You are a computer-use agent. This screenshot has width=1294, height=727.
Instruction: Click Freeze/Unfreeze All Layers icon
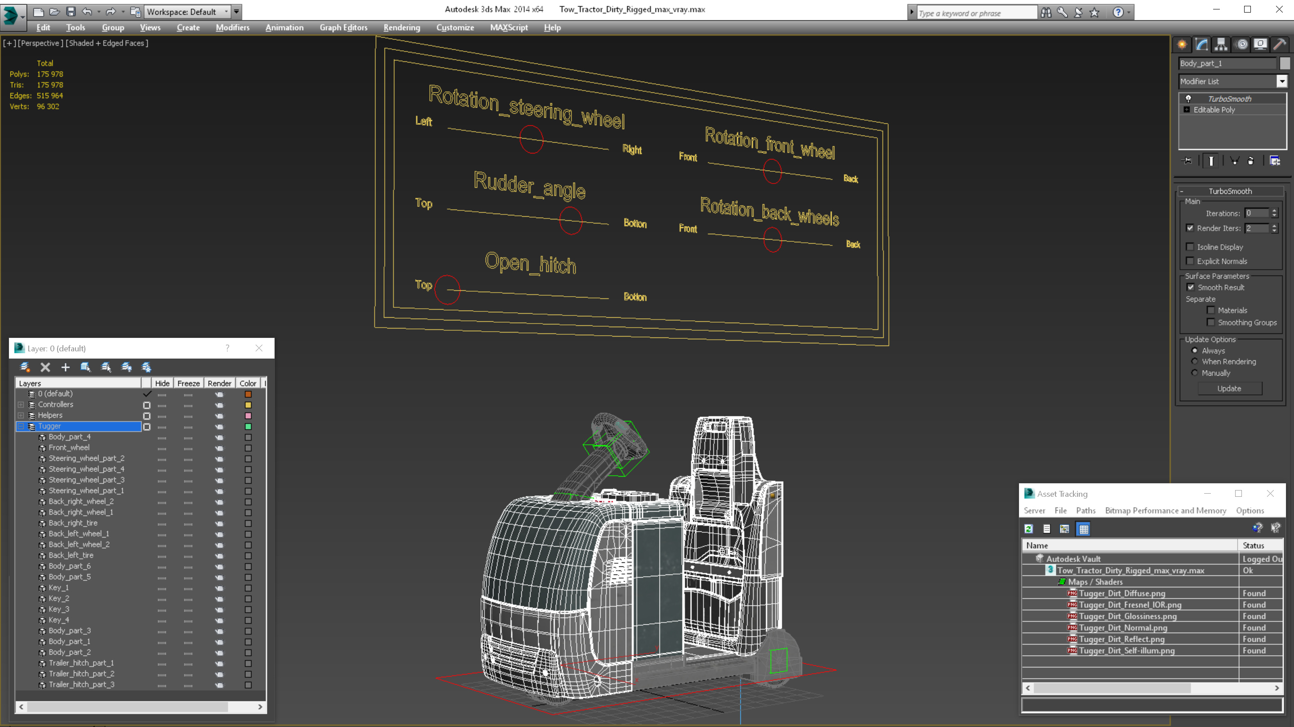146,367
